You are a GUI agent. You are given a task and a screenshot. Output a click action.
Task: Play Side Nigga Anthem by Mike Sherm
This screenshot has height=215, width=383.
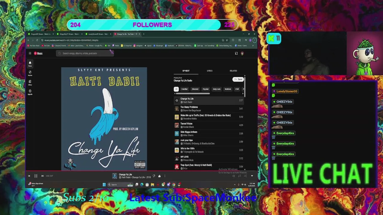[209, 133]
